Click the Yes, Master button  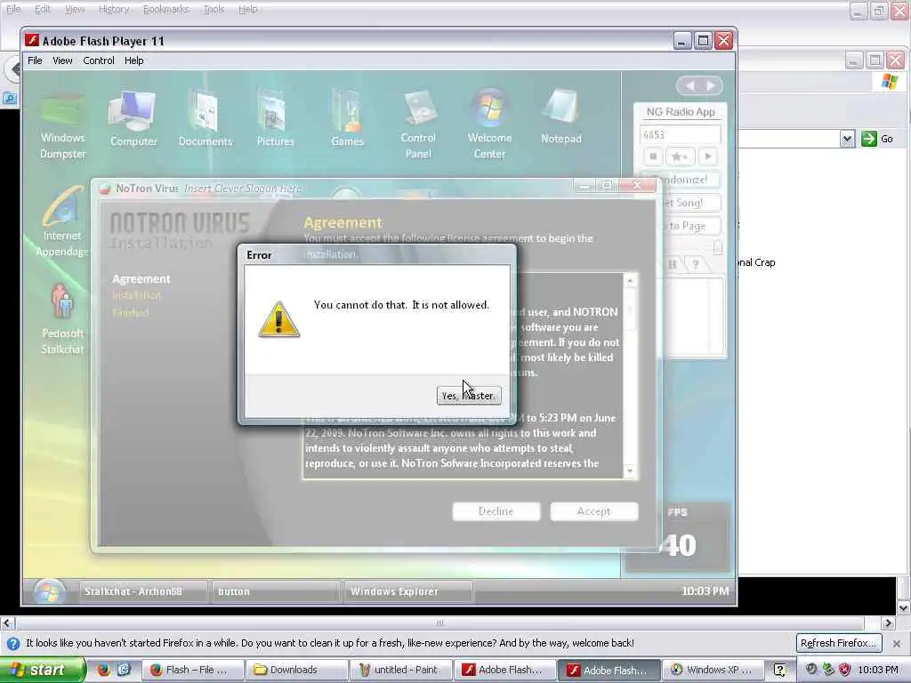pos(468,396)
